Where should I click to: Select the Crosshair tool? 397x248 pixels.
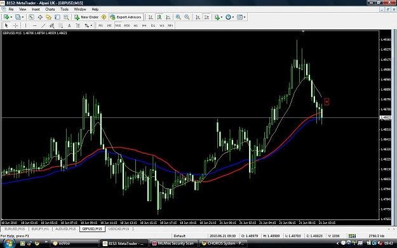[15, 25]
